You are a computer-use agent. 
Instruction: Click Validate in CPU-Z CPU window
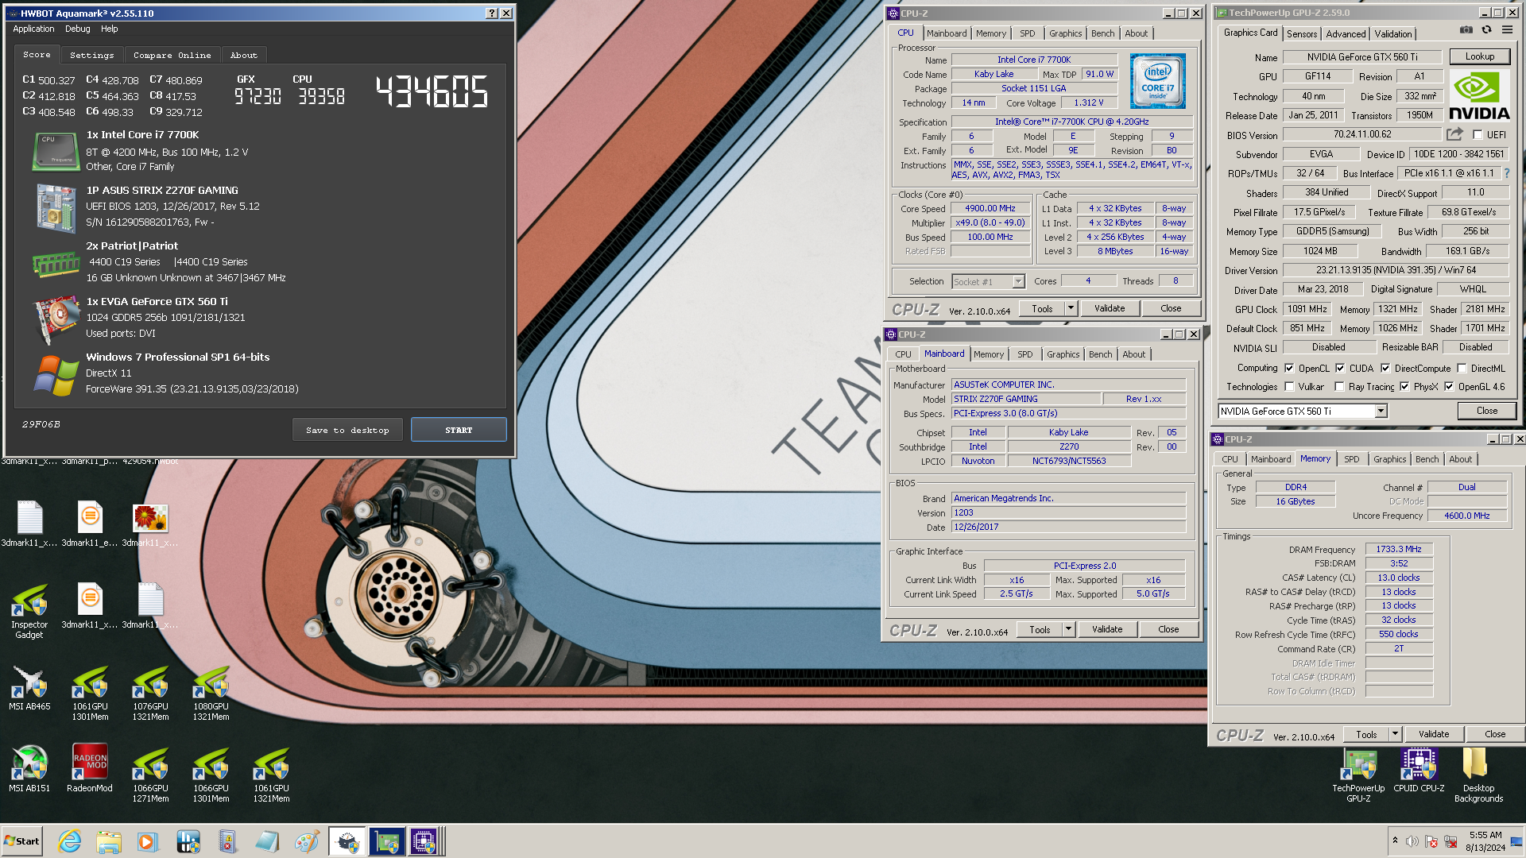tap(1110, 308)
